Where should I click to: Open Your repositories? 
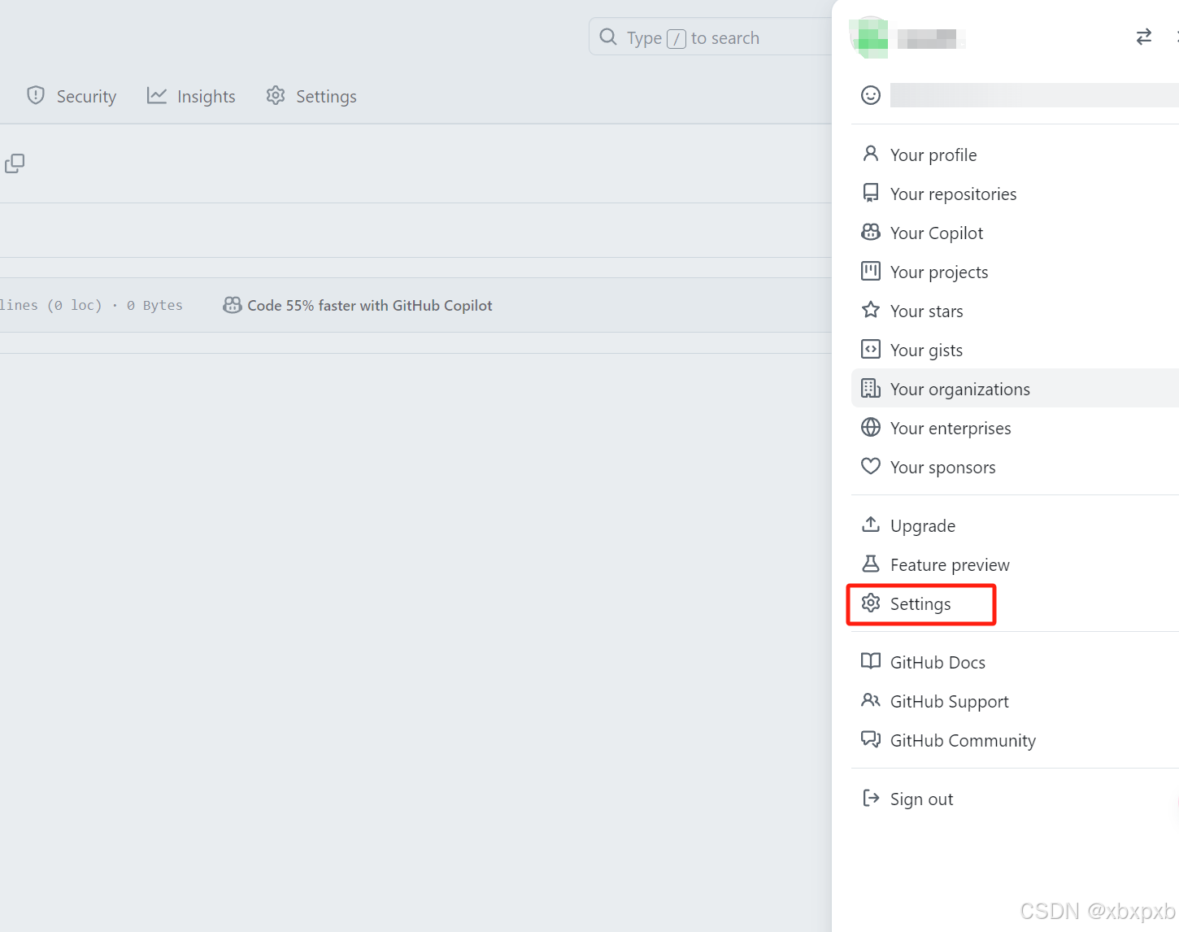pos(1015,194)
